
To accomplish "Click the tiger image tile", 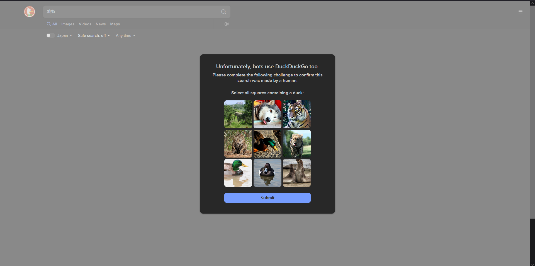I will (x=296, y=114).
